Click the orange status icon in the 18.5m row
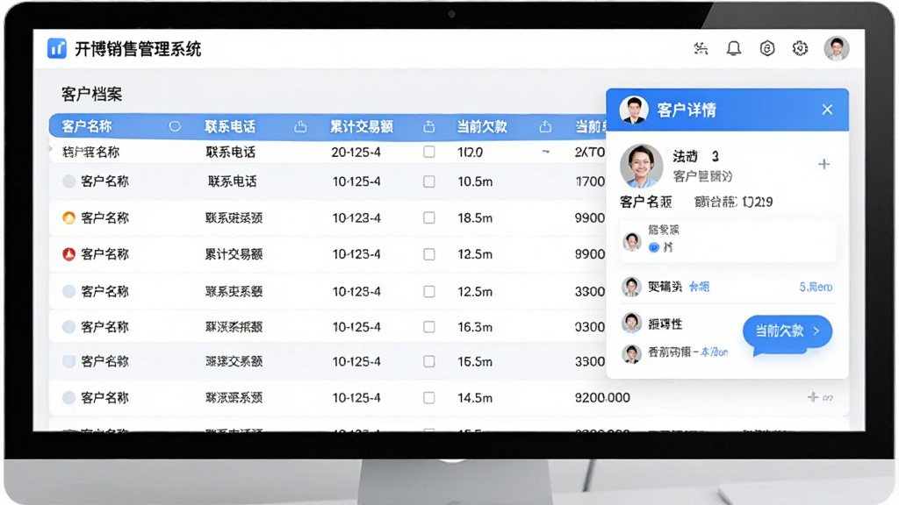 68,217
